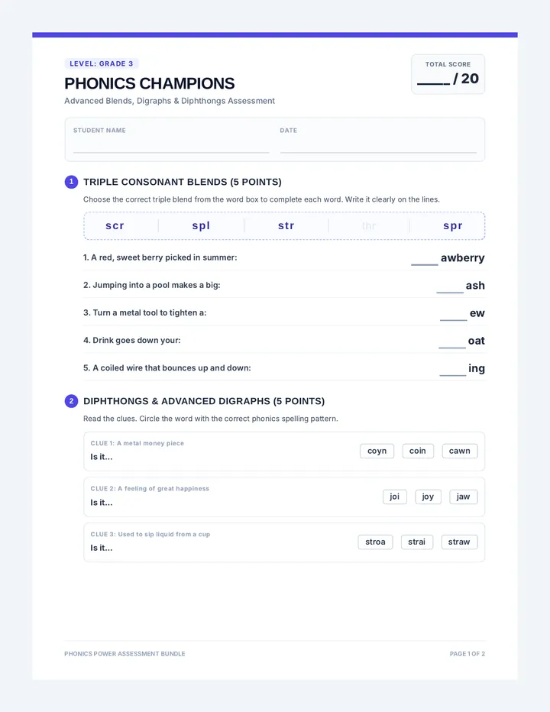
Task: Pick the 'stroa' option for Clue 3
Action: click(375, 542)
